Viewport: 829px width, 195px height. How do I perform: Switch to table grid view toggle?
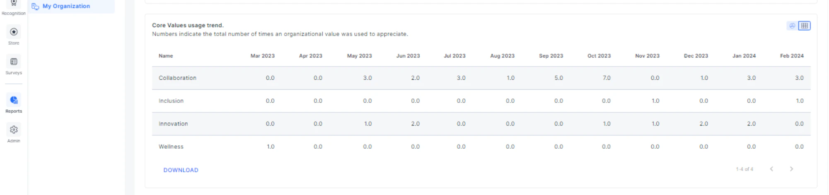pos(804,26)
